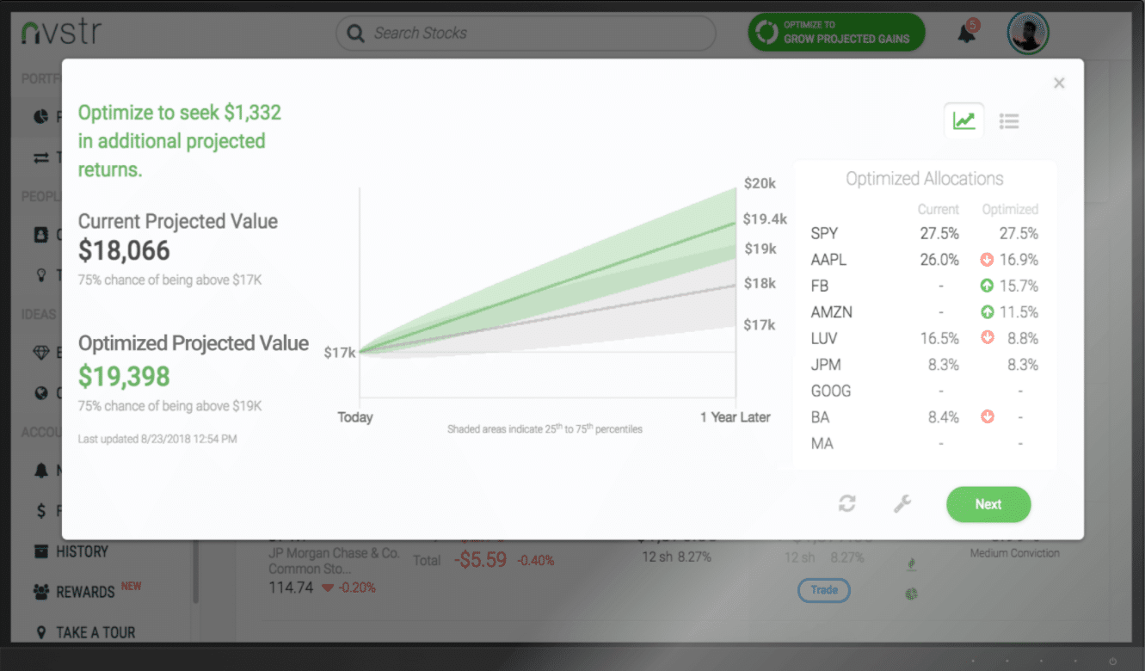Click the dollar sign funding icon in sidebar
The width and height of the screenshot is (1145, 671).
tap(40, 510)
